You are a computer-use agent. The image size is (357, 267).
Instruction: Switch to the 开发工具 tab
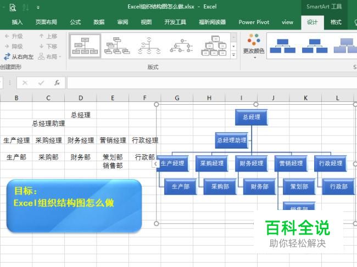click(175, 22)
